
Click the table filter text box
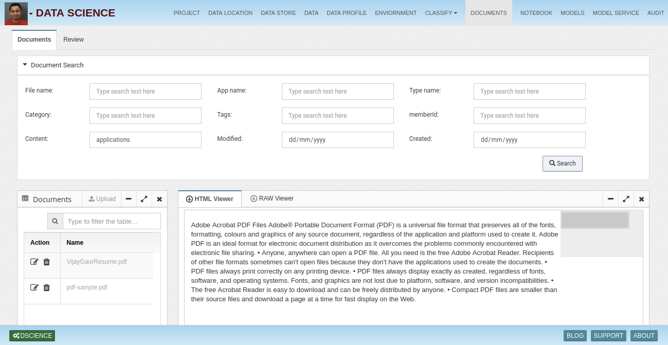(112, 221)
